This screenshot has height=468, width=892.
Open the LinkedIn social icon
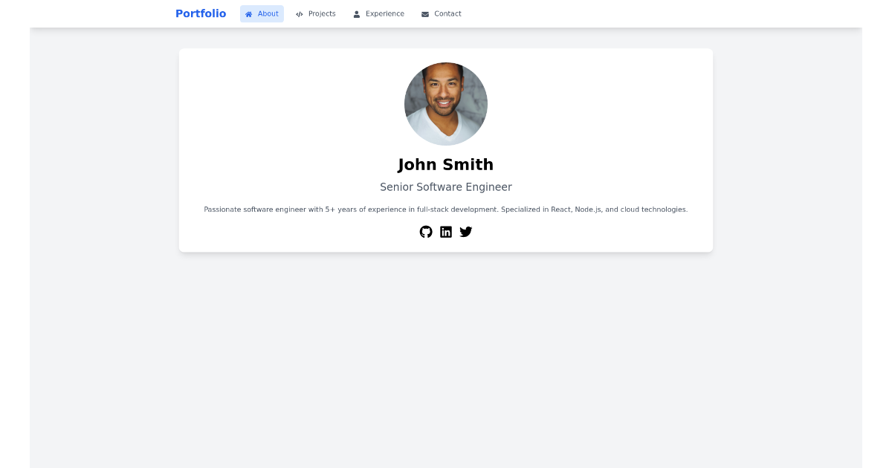[x=445, y=232]
